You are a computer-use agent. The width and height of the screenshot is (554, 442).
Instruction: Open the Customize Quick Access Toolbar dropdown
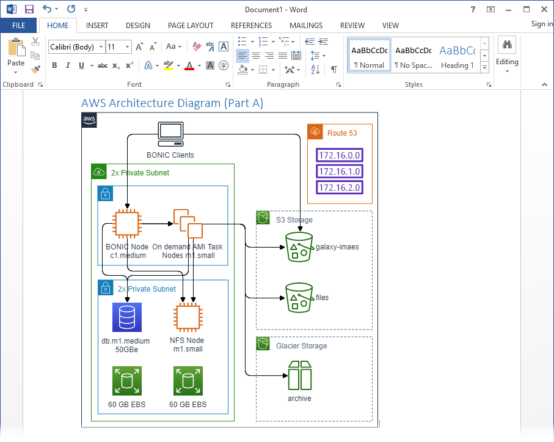(x=86, y=10)
